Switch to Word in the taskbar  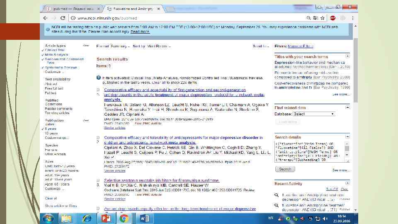click(144, 219)
